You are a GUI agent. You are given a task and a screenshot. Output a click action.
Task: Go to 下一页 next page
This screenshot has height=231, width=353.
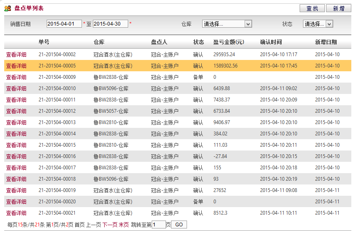pyautogui.click(x=110, y=225)
